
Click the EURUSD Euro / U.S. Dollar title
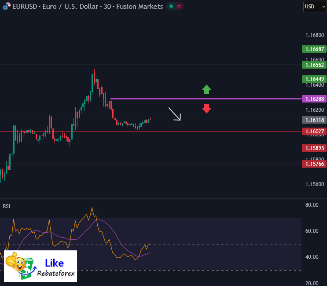[88, 7]
